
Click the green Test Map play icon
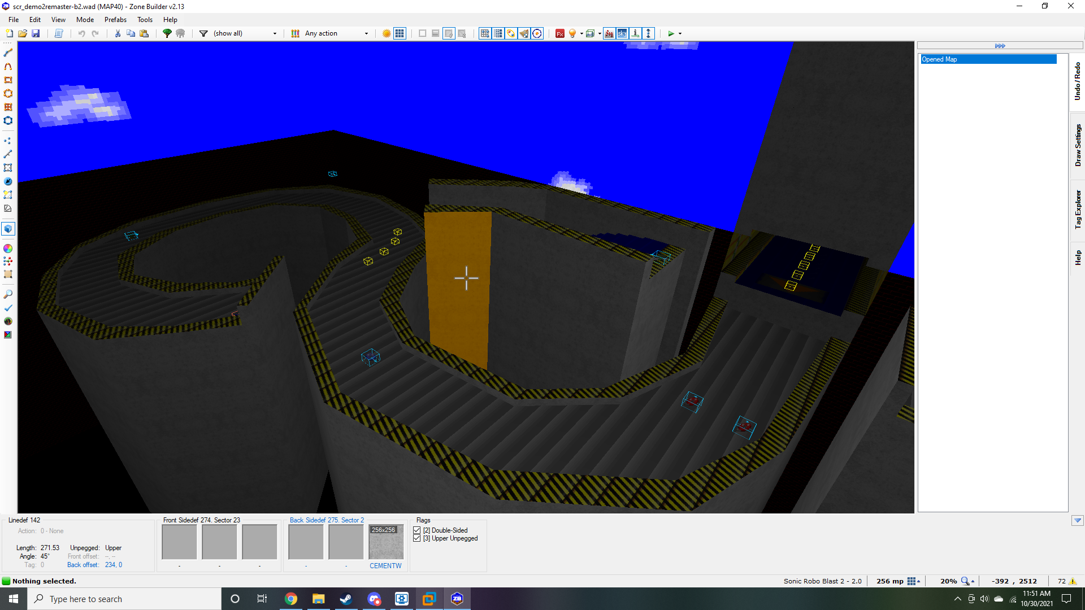coord(671,33)
